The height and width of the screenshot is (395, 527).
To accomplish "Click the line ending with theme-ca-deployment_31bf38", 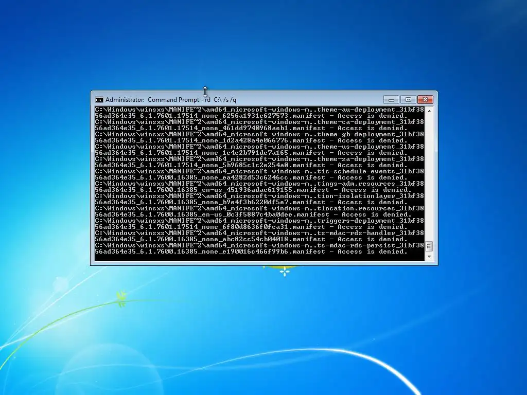I will [x=259, y=122].
